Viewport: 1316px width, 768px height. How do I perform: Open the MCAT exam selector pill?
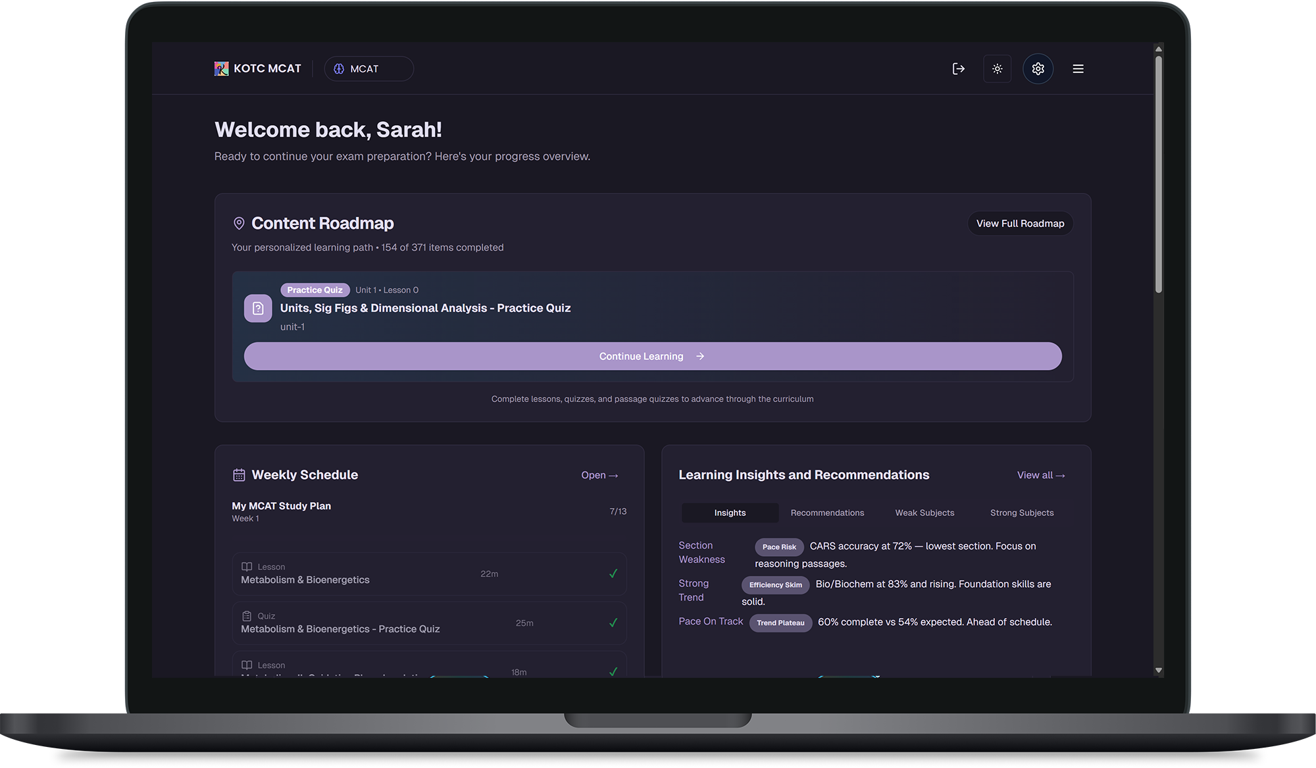coord(368,68)
